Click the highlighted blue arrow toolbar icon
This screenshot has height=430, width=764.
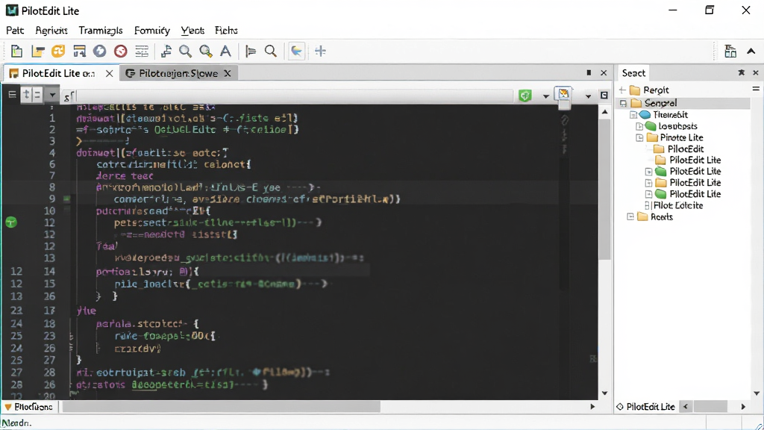296,52
